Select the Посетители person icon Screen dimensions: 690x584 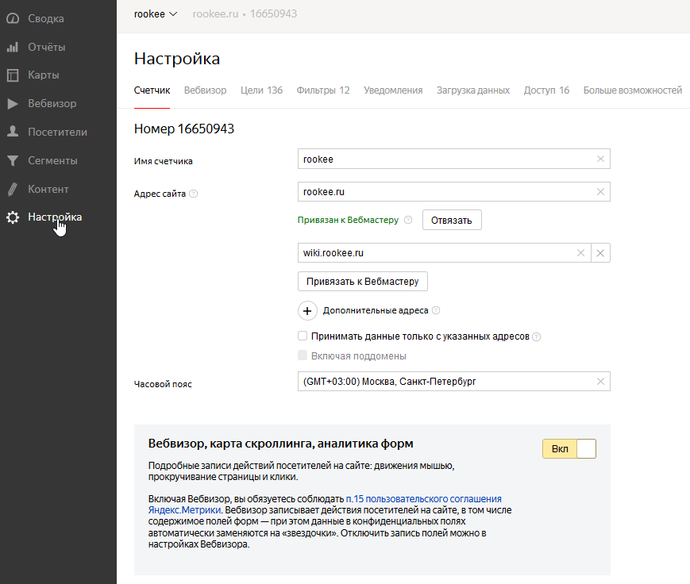pos(13,133)
